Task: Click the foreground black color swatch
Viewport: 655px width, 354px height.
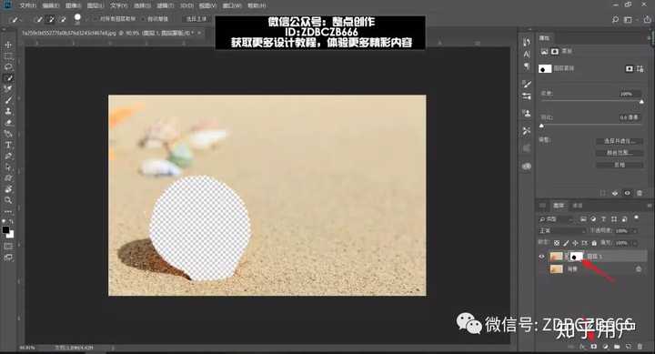Action: click(5, 230)
